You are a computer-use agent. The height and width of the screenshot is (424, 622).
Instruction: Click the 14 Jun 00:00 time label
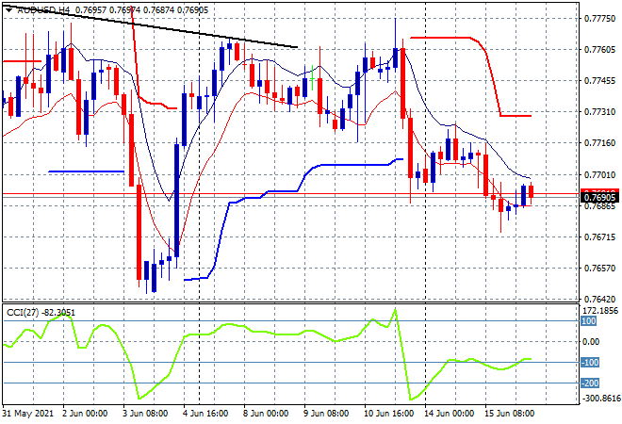pyautogui.click(x=450, y=414)
